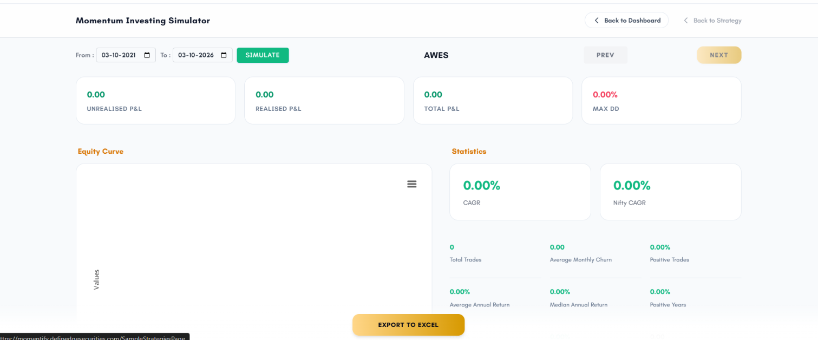Go to previous strategy with PREV
The height and width of the screenshot is (340, 818).
click(605, 55)
